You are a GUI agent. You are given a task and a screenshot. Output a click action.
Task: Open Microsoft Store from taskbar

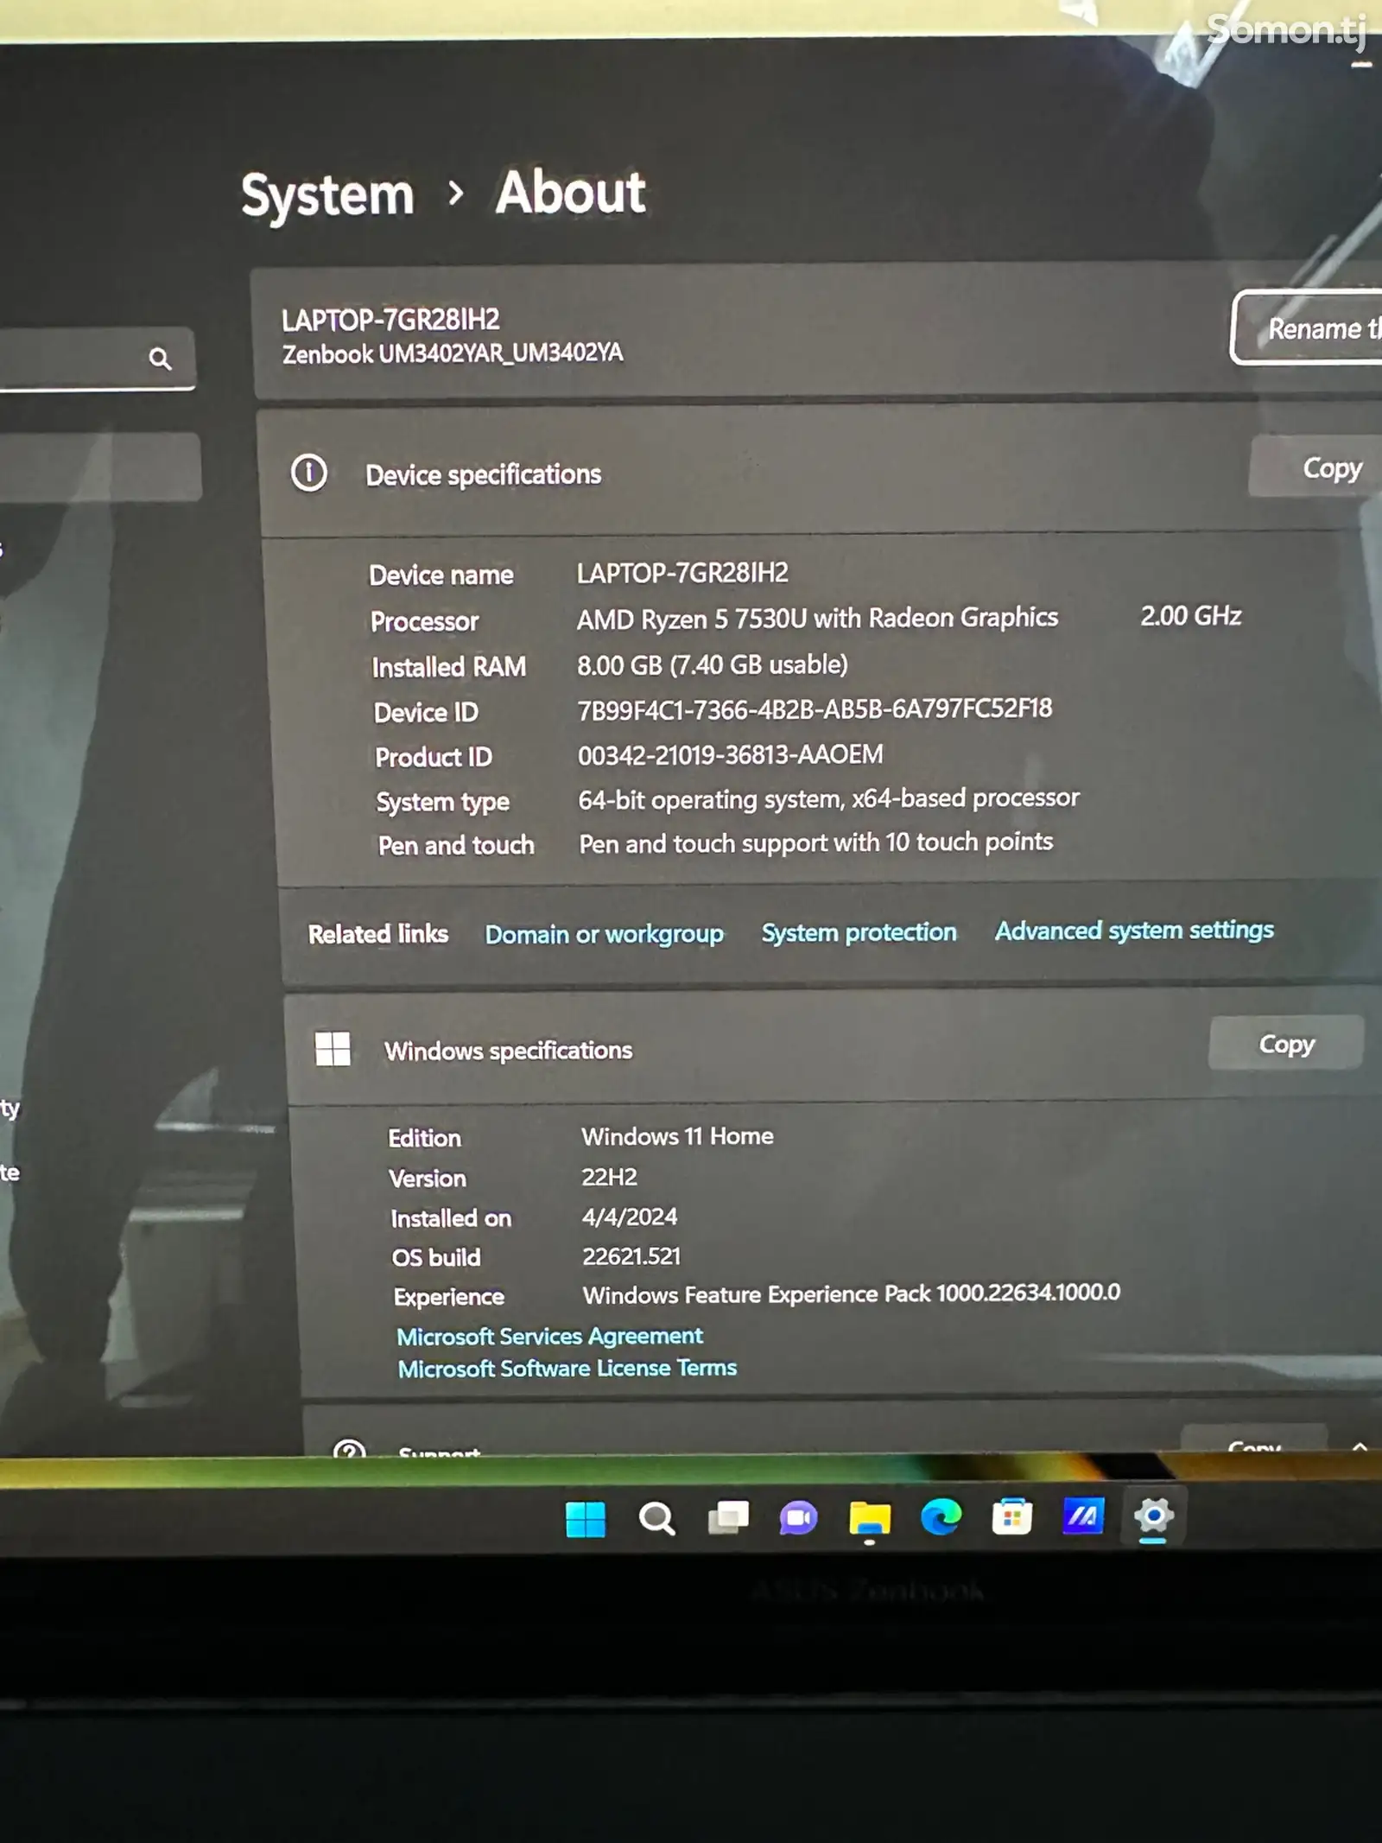(x=1011, y=1516)
